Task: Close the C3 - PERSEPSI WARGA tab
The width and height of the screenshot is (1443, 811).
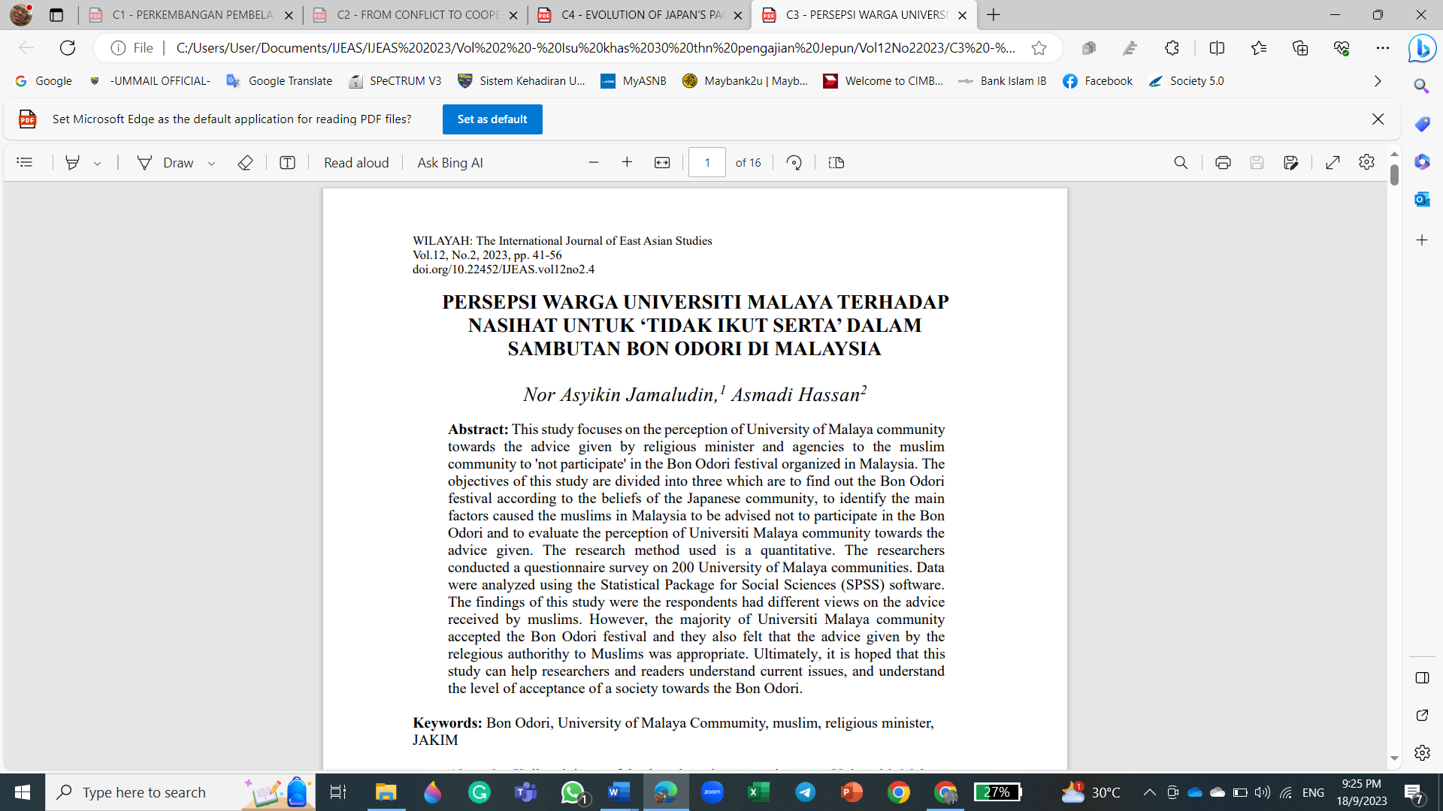Action: (x=963, y=15)
